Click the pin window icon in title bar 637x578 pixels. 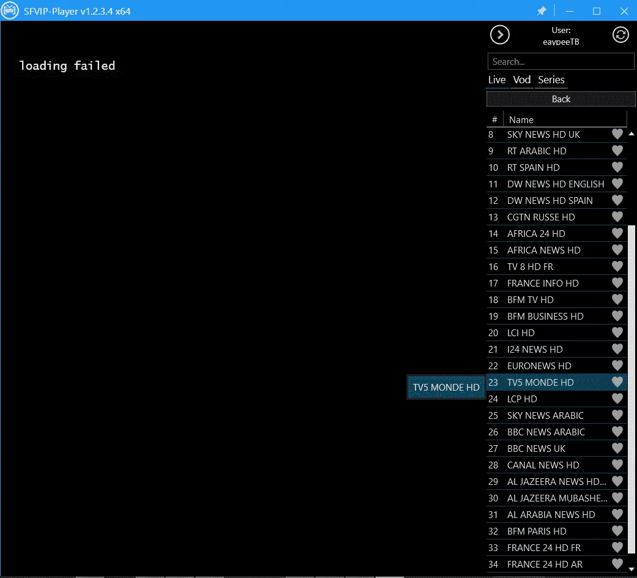(x=542, y=11)
